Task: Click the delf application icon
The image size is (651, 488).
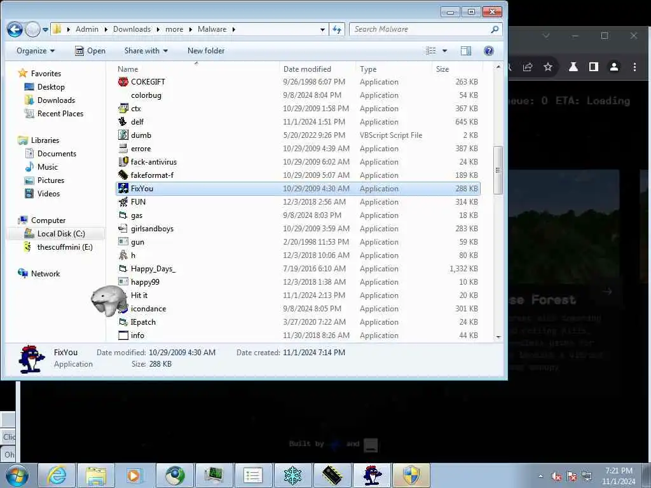Action: (123, 121)
